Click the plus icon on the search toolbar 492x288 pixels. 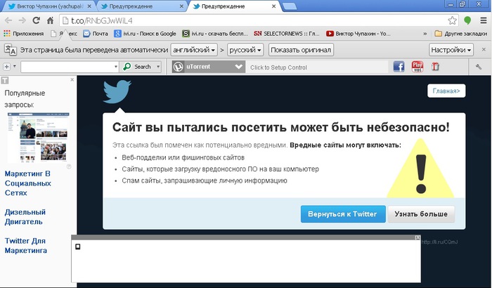(x=6, y=67)
